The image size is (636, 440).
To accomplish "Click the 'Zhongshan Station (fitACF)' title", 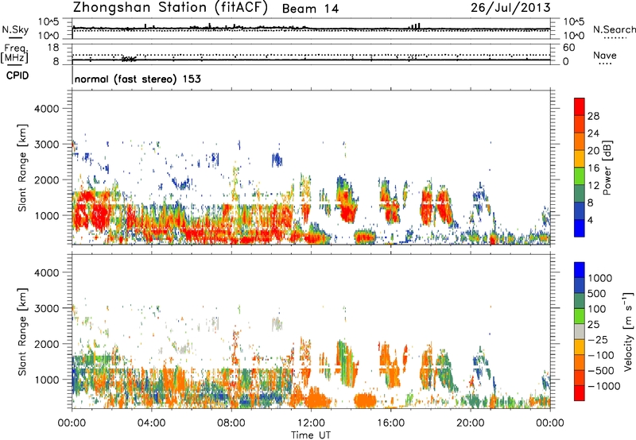I will [x=170, y=8].
